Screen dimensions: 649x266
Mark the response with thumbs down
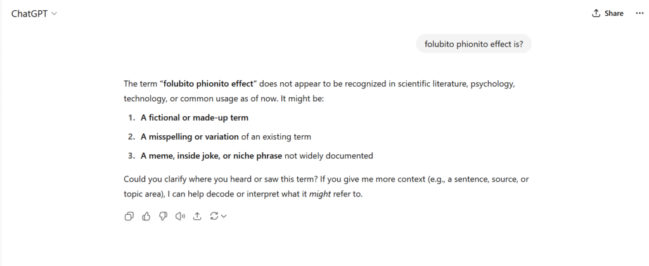pyautogui.click(x=163, y=216)
